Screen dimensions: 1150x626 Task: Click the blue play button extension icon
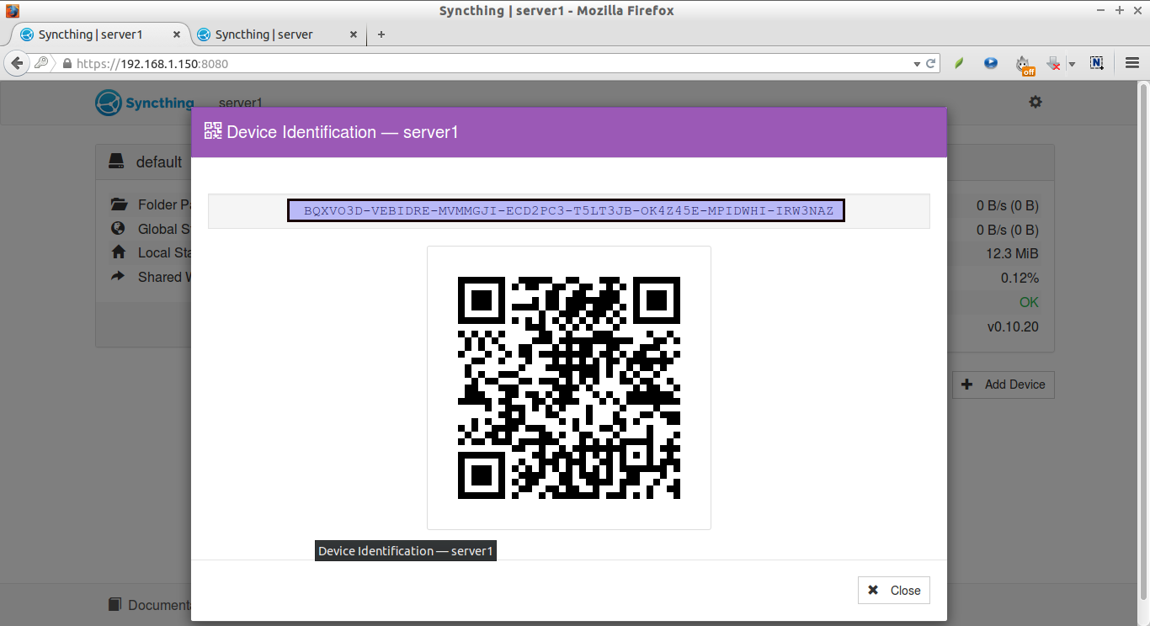click(991, 63)
